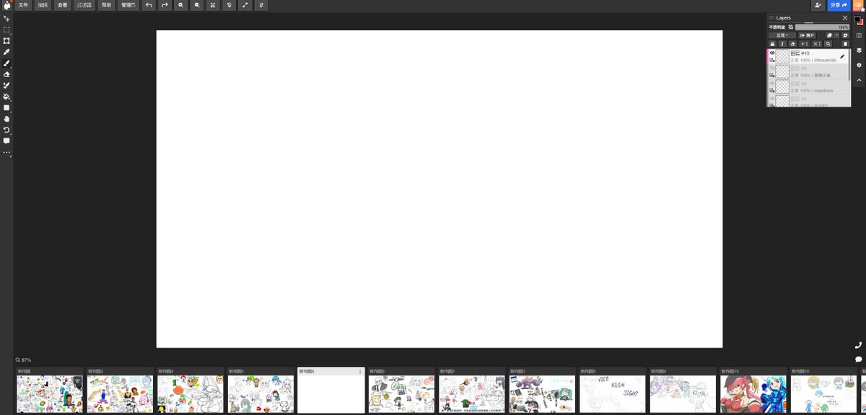This screenshot has height=415, width=866.
Task: Toggle the lock icon in Layers panel
Action: tap(772, 44)
